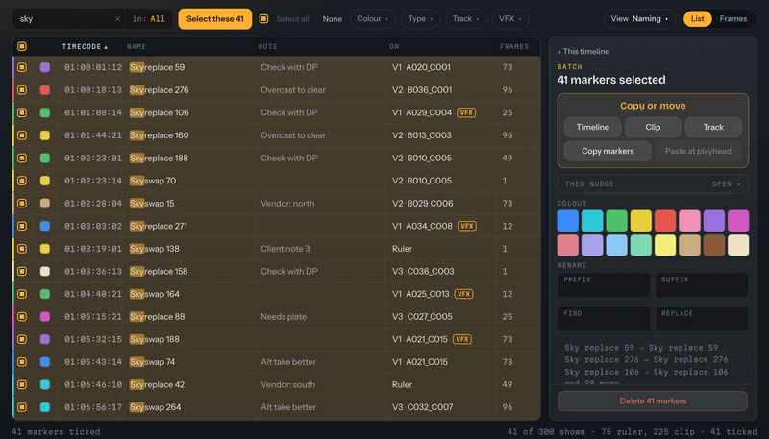
Task: Click the purple colour chip on Sky swap 188 row
Action: (44, 339)
